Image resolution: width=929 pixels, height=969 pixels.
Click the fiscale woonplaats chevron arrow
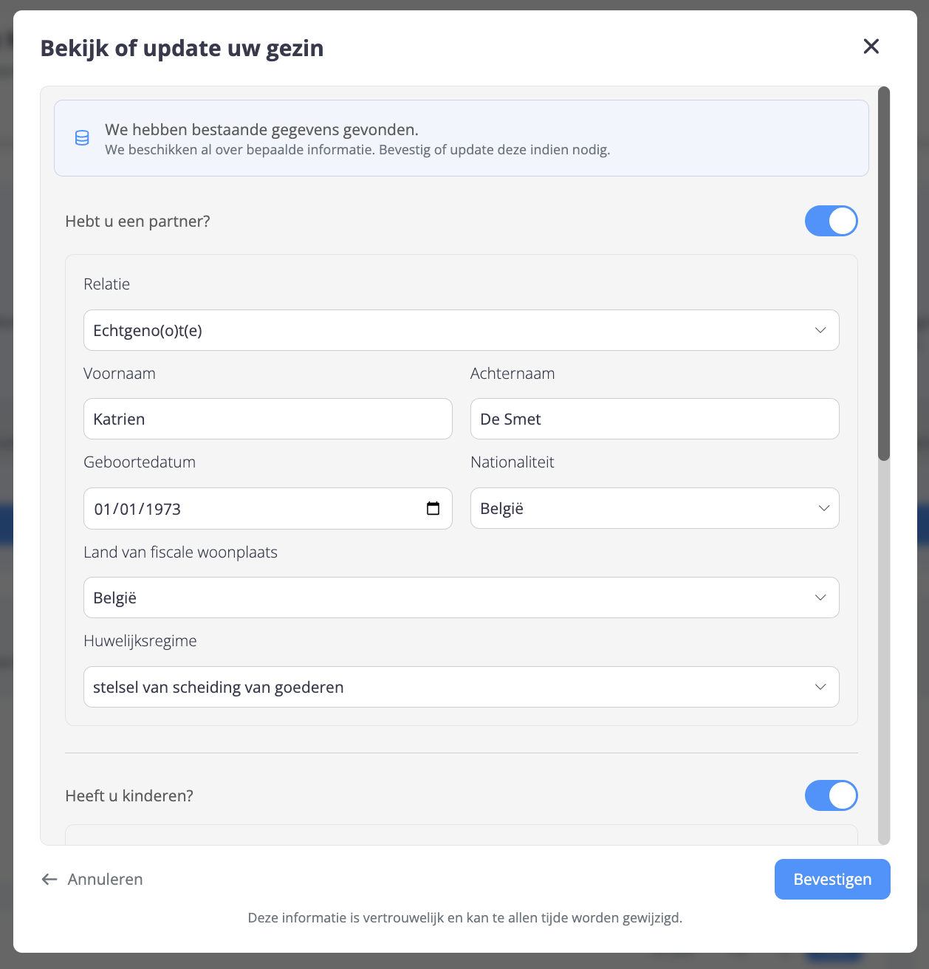click(820, 598)
